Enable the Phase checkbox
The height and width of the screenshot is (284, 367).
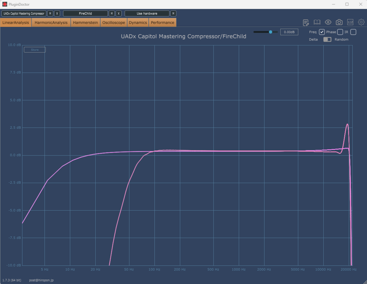(x=340, y=32)
